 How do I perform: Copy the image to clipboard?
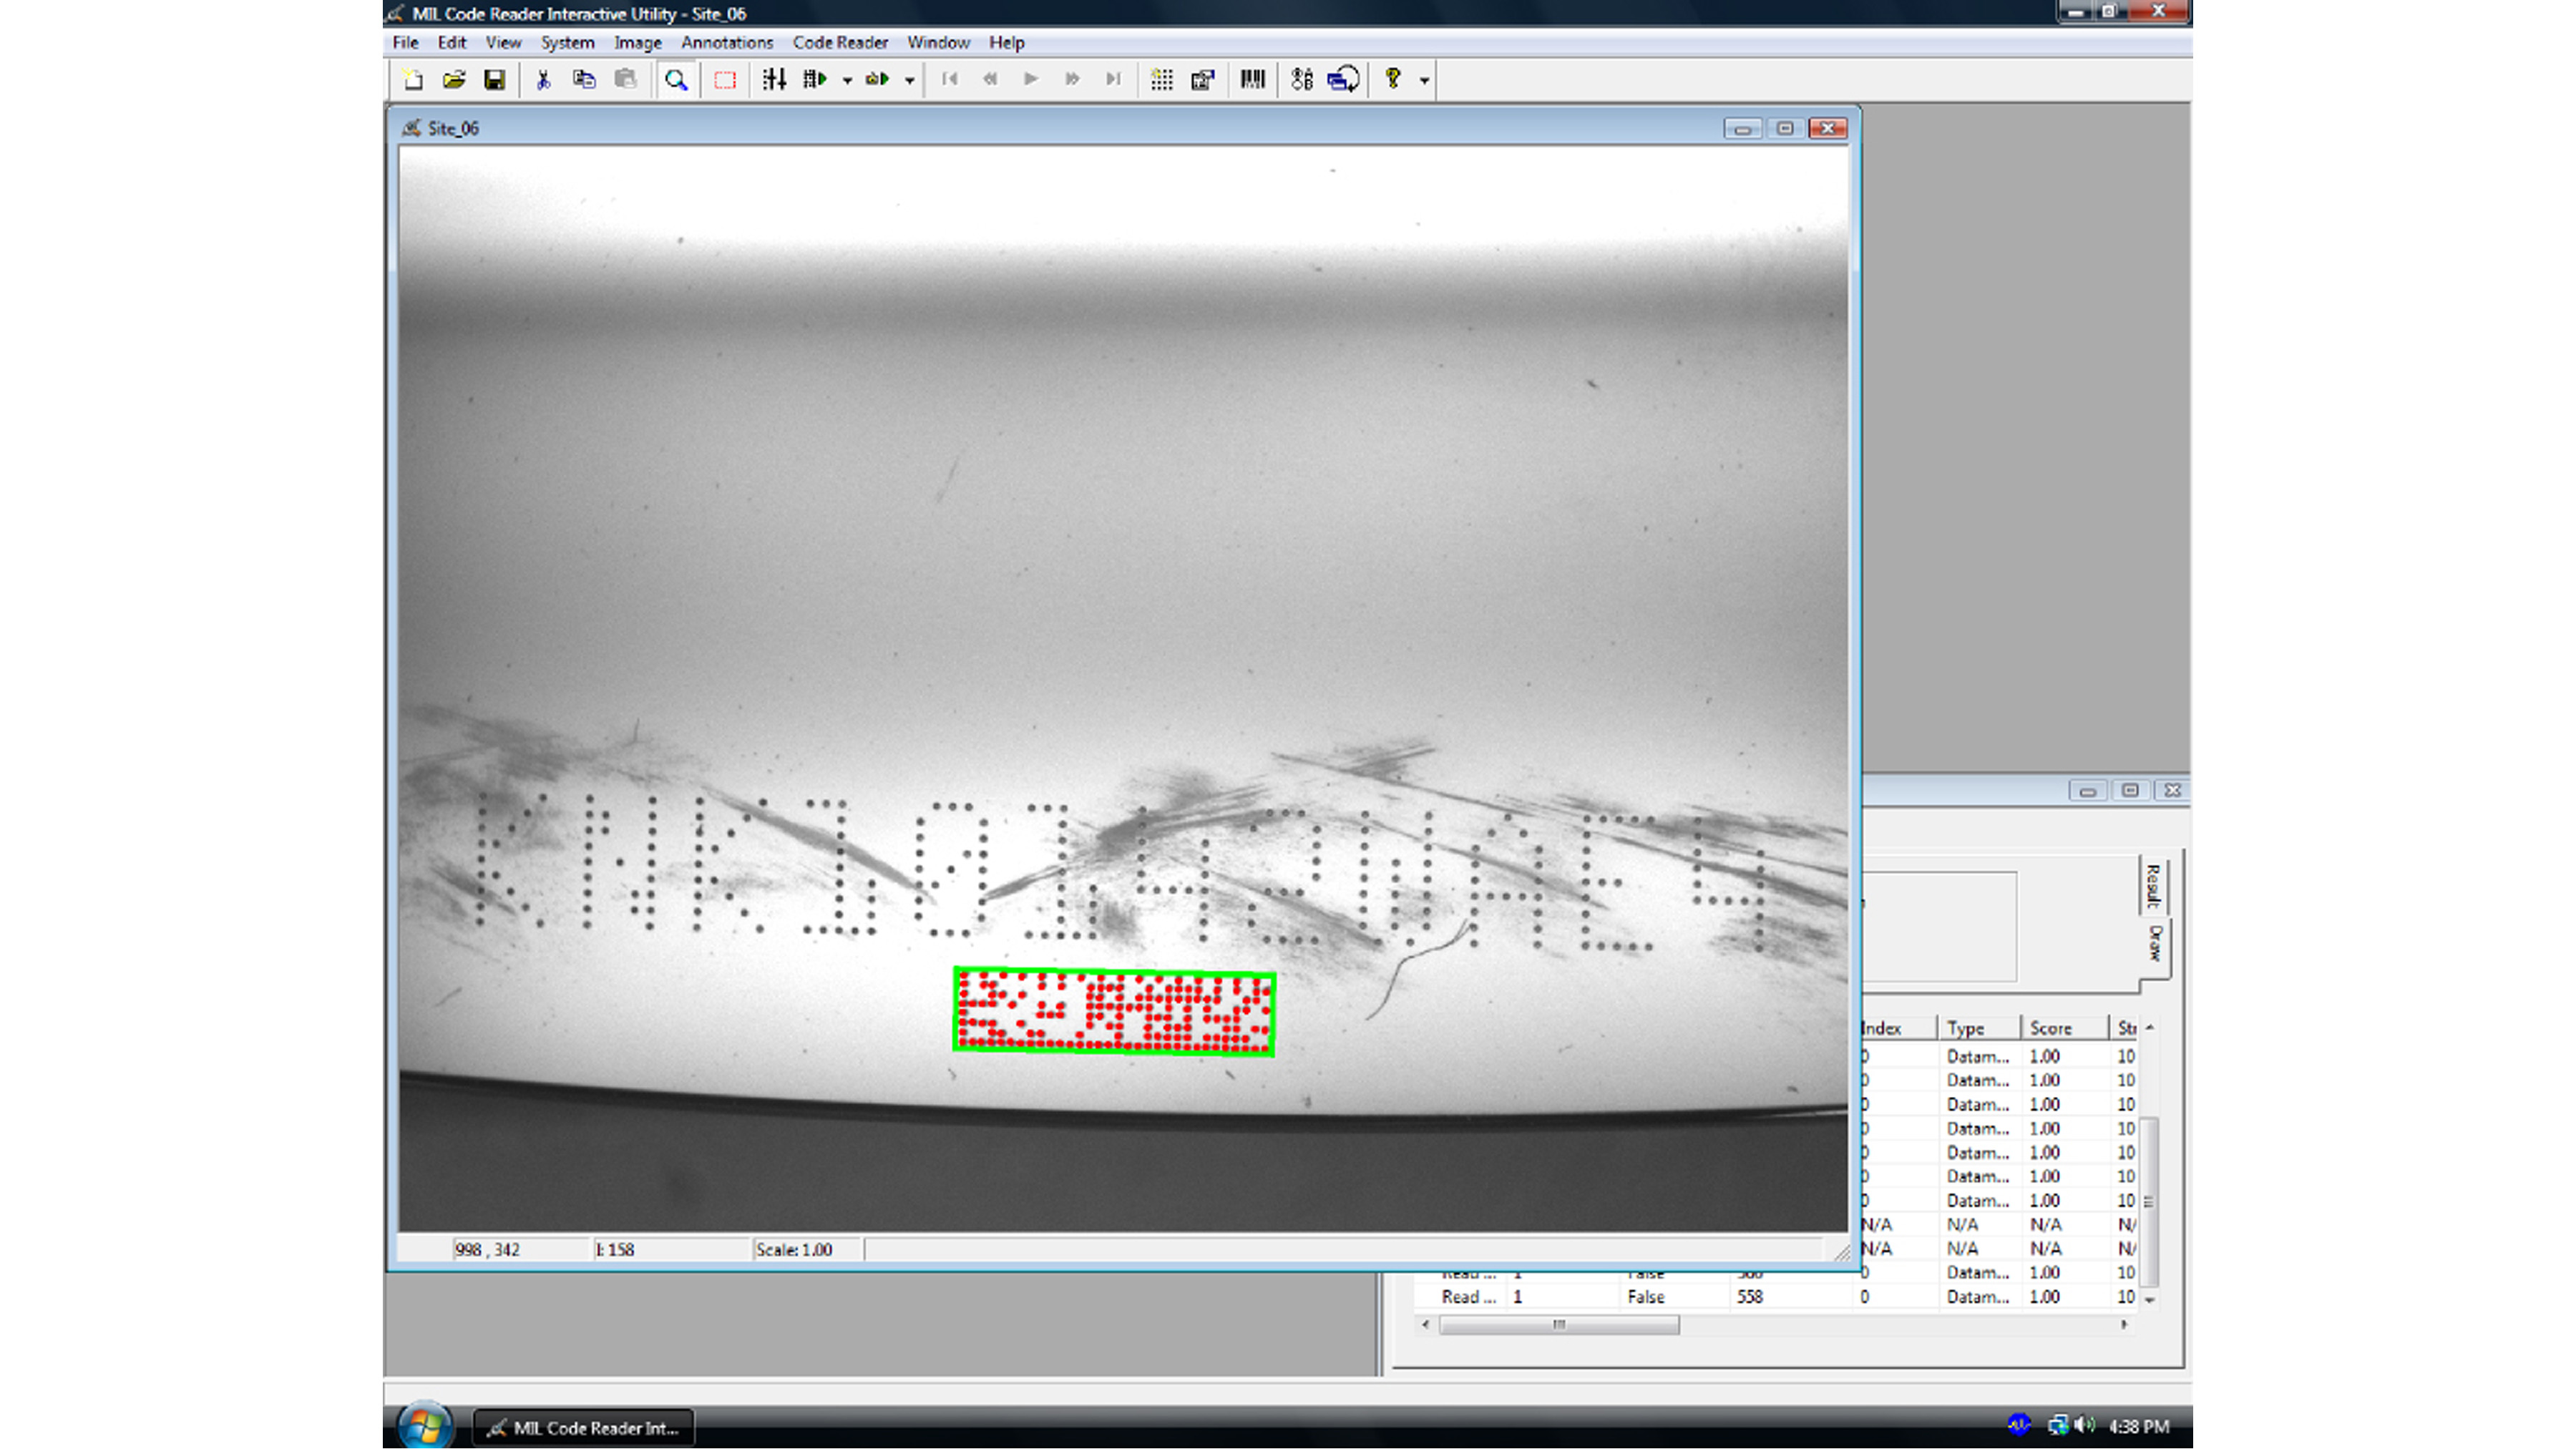585,80
